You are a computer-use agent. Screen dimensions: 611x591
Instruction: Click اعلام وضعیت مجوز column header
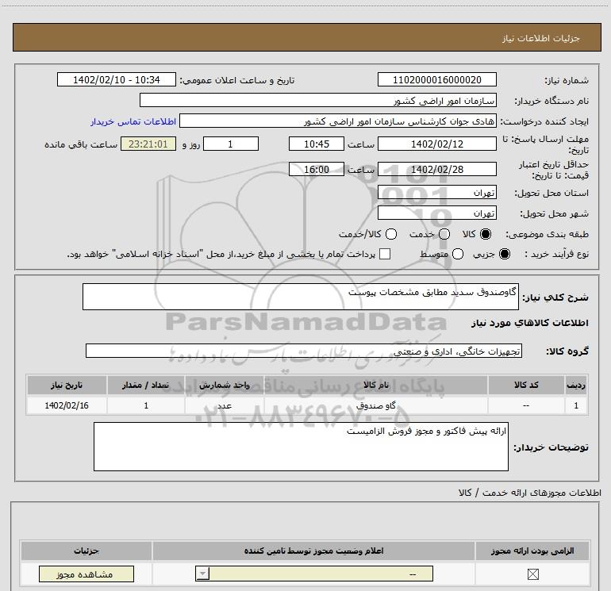pyautogui.click(x=313, y=551)
